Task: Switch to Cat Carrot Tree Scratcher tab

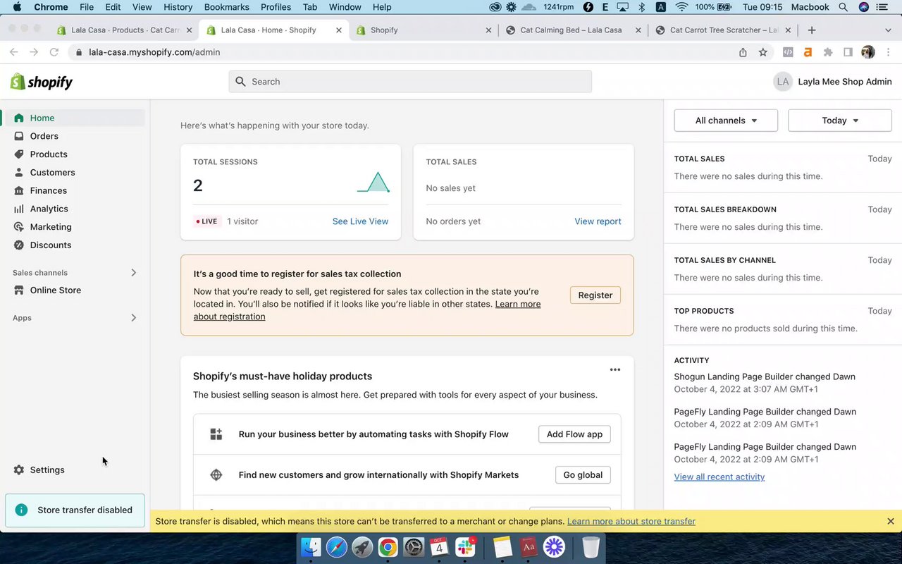Action: tap(723, 30)
